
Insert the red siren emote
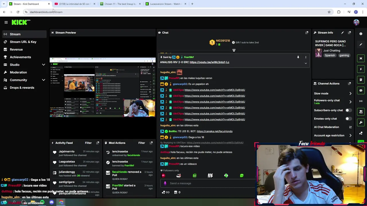click(x=163, y=176)
